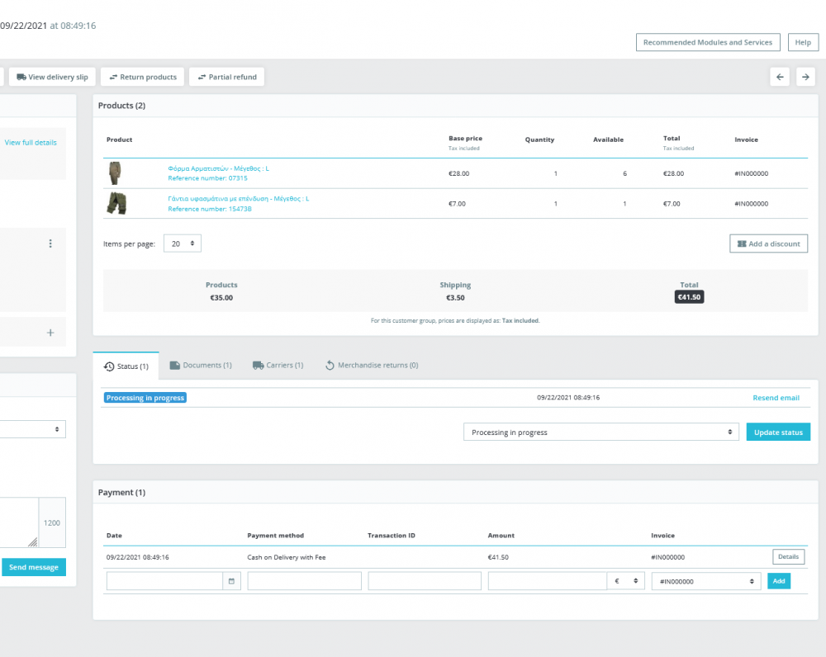This screenshot has height=657, width=826.
Task: Switch to the Documents tab
Action: click(201, 365)
